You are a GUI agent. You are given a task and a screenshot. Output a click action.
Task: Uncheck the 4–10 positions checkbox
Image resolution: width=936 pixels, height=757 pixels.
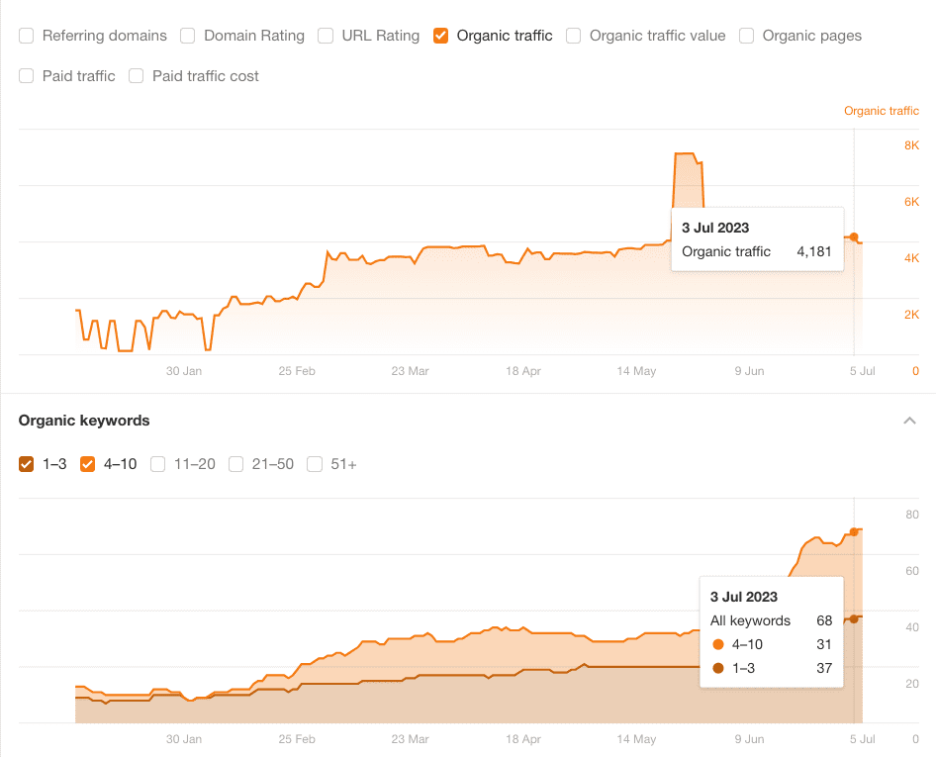[88, 464]
